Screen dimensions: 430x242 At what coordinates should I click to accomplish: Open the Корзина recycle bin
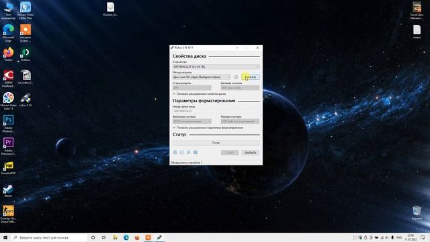click(x=417, y=213)
